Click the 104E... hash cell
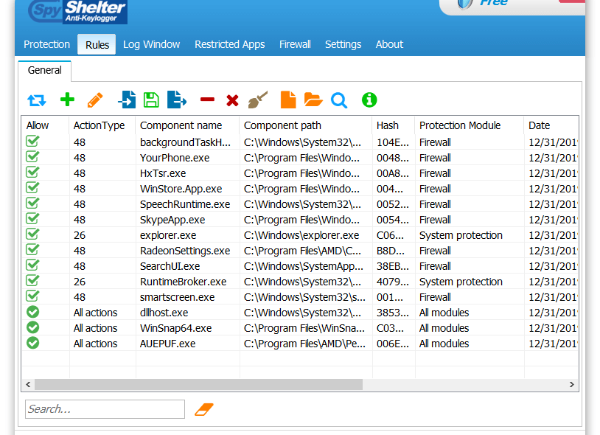 (x=393, y=142)
